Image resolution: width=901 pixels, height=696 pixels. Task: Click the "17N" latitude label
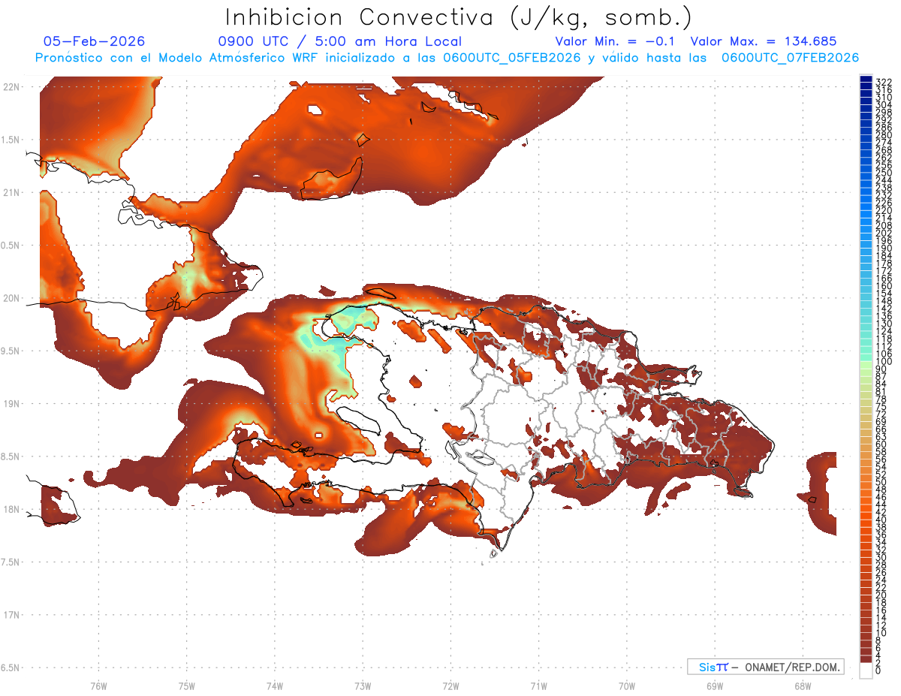(x=12, y=615)
